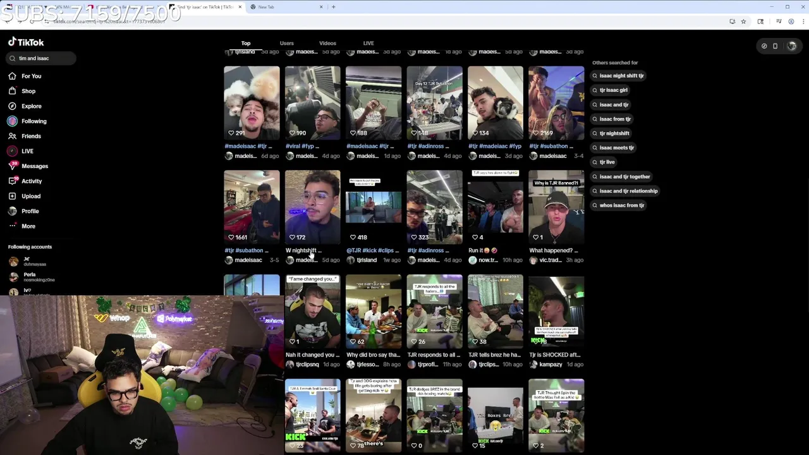The image size is (809, 455).
Task: Open the video thumbnail with 418 likes
Action: (x=373, y=207)
